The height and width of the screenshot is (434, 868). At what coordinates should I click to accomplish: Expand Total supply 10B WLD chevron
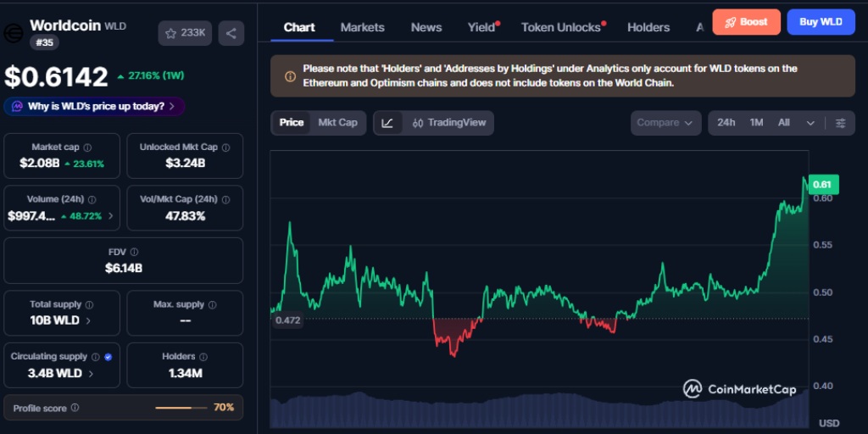(88, 320)
